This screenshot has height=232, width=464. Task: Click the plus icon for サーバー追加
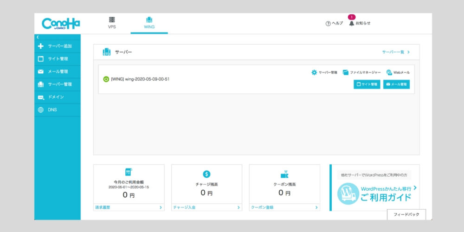coord(41,46)
